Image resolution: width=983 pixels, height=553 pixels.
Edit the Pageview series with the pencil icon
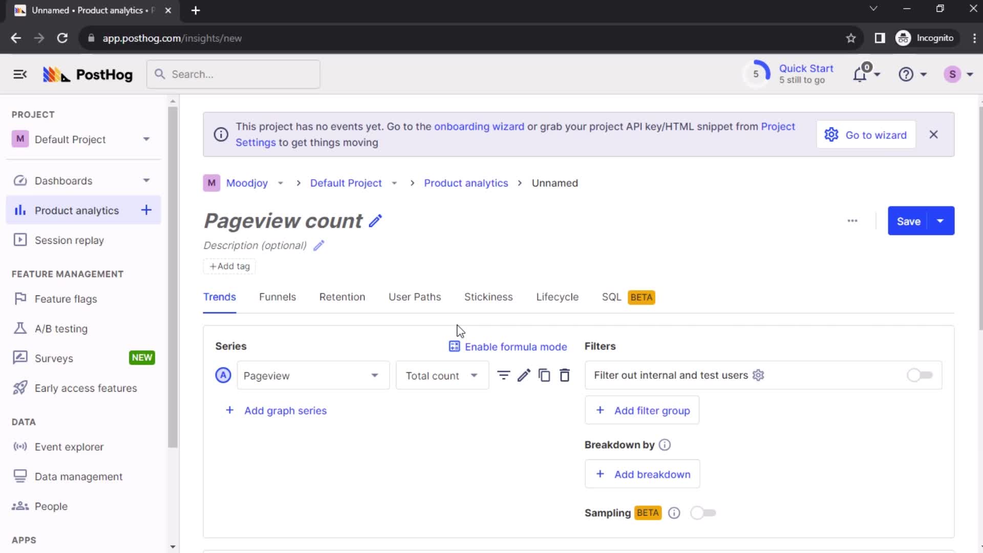(524, 375)
